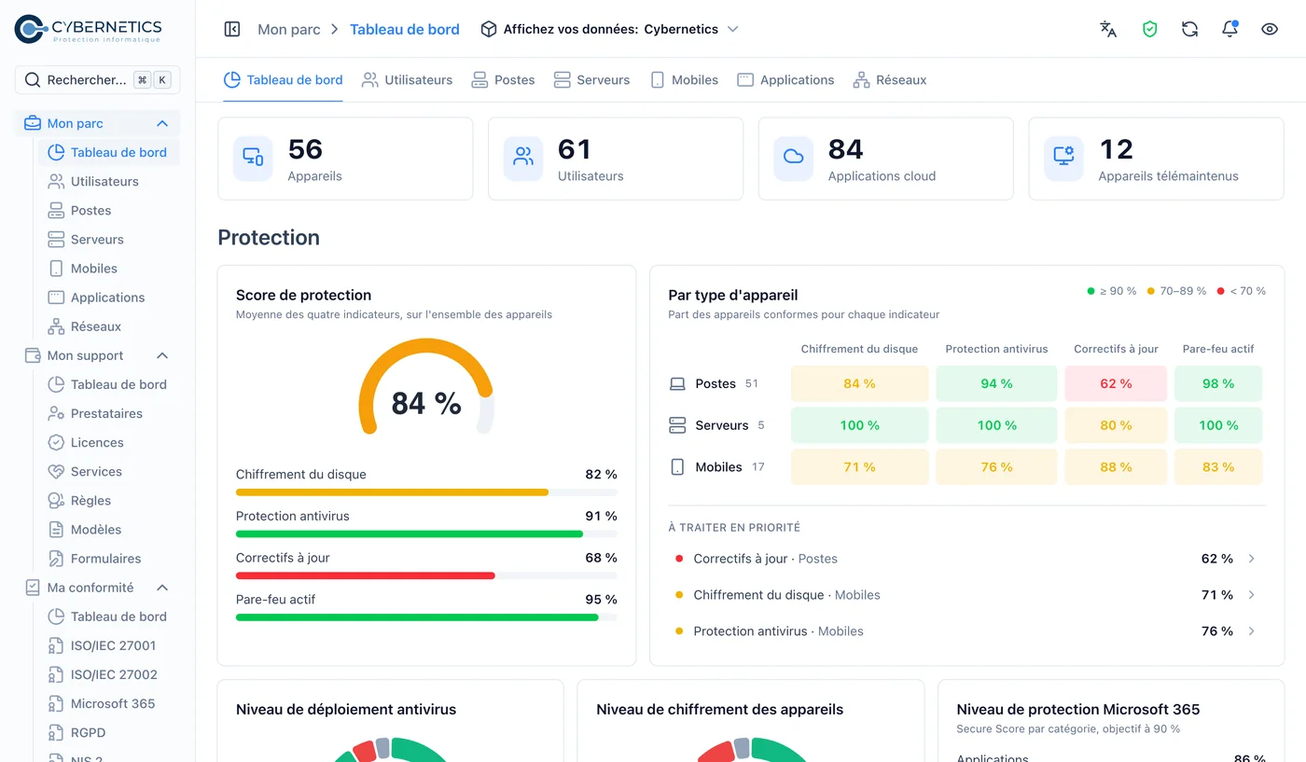This screenshot has height=762, width=1306.
Task: Click the Postes Correctifs à jour 62 % cell
Action: pyautogui.click(x=1116, y=384)
